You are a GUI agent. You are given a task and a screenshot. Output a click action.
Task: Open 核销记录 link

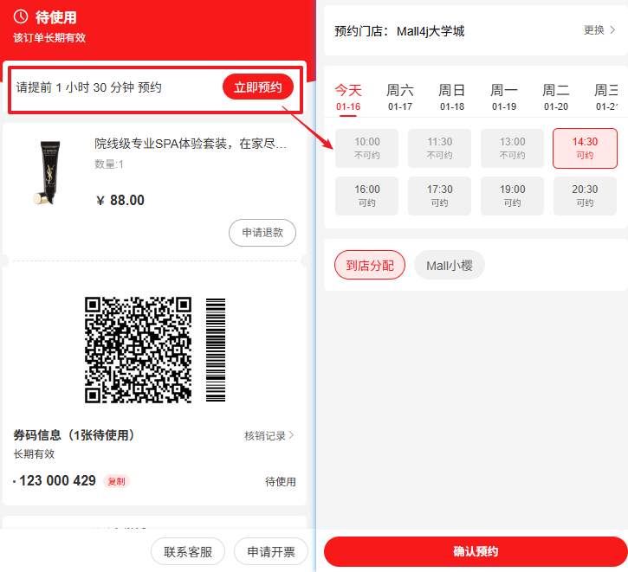coord(265,435)
